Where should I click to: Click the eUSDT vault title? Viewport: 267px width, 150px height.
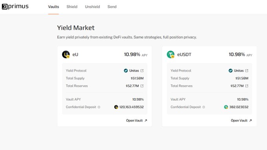184,55
